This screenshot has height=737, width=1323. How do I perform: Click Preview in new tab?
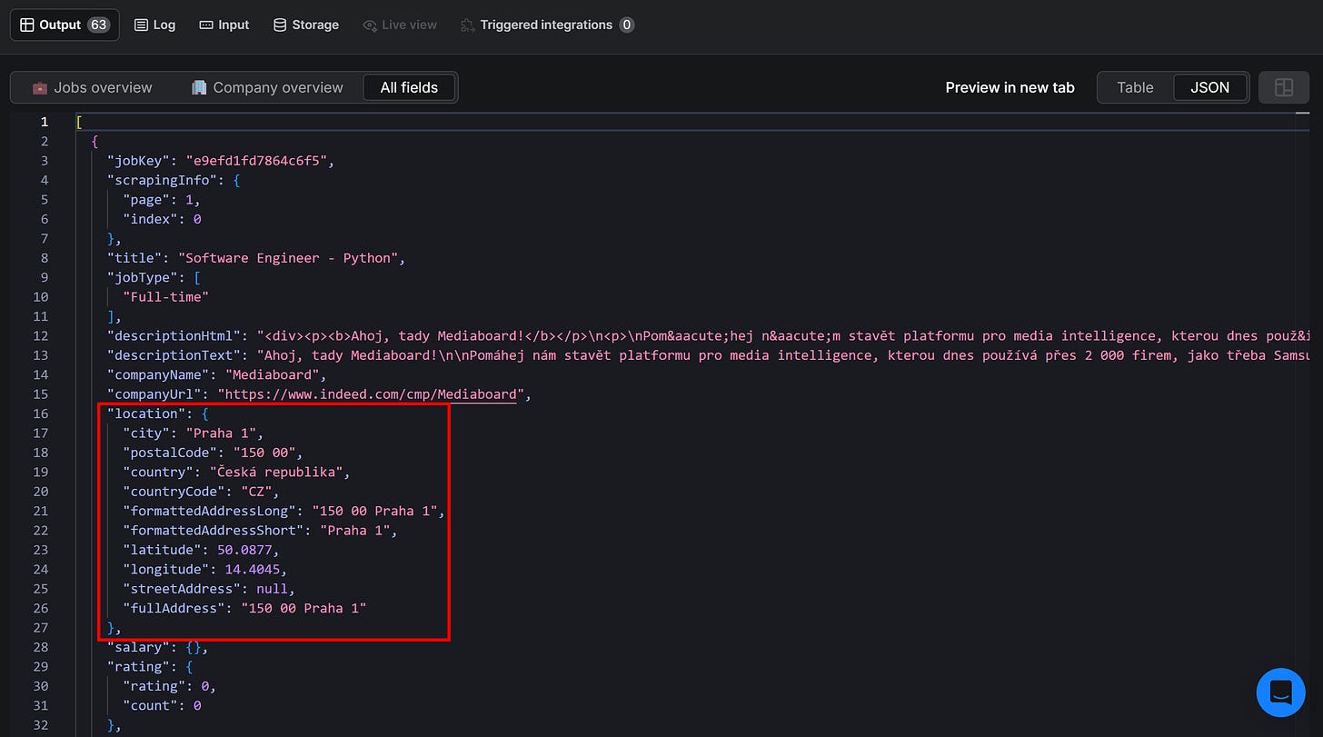1010,87
